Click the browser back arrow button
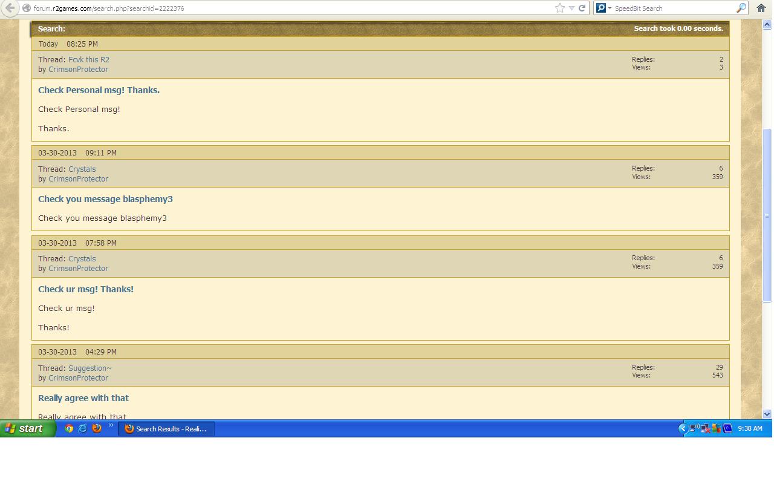Screen dimensions: 774x484 [10, 8]
